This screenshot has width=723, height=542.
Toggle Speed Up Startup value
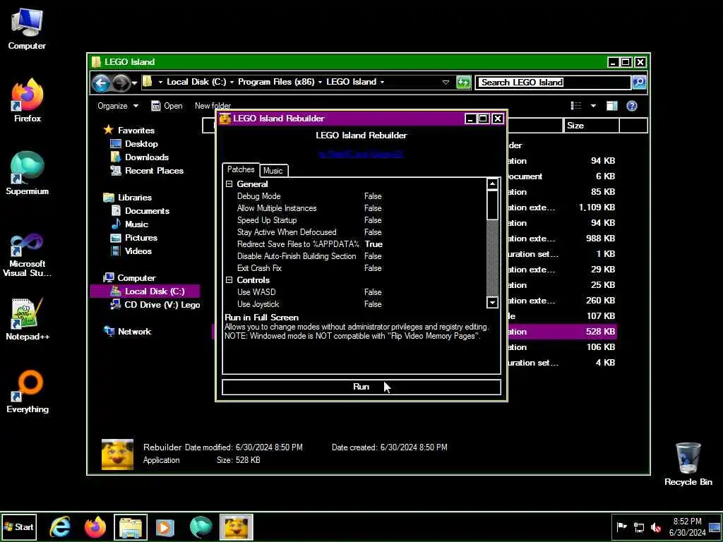373,220
